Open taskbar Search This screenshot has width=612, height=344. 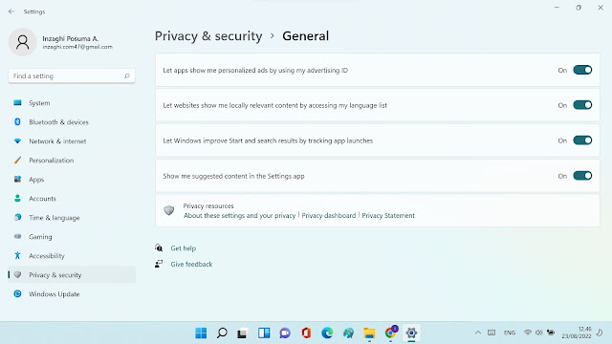[x=222, y=333]
